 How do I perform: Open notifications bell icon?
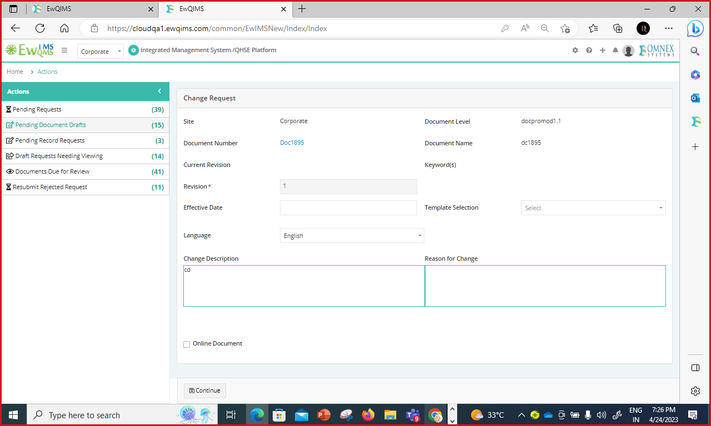coord(615,50)
